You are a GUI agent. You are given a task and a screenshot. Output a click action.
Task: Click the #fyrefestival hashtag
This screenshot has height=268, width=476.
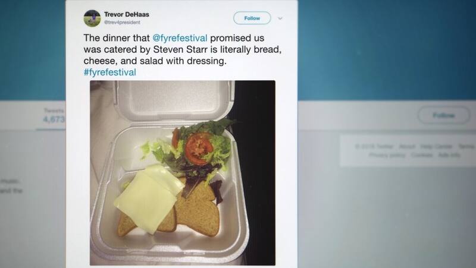110,72
